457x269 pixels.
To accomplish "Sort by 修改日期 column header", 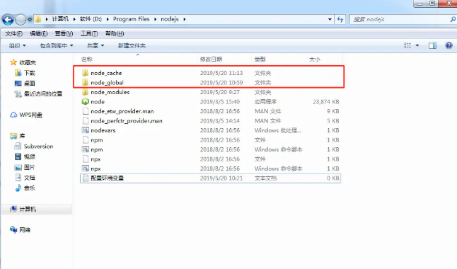I will [211, 59].
